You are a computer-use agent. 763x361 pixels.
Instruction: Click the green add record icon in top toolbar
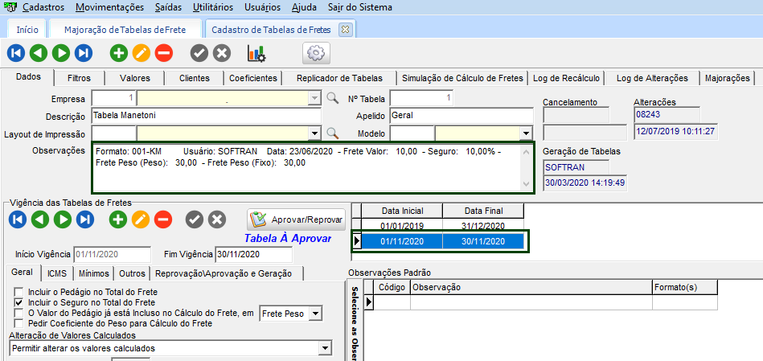point(118,53)
